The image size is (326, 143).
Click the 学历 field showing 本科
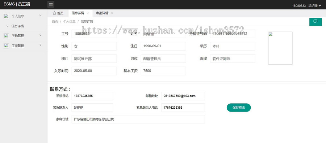click(x=233, y=46)
